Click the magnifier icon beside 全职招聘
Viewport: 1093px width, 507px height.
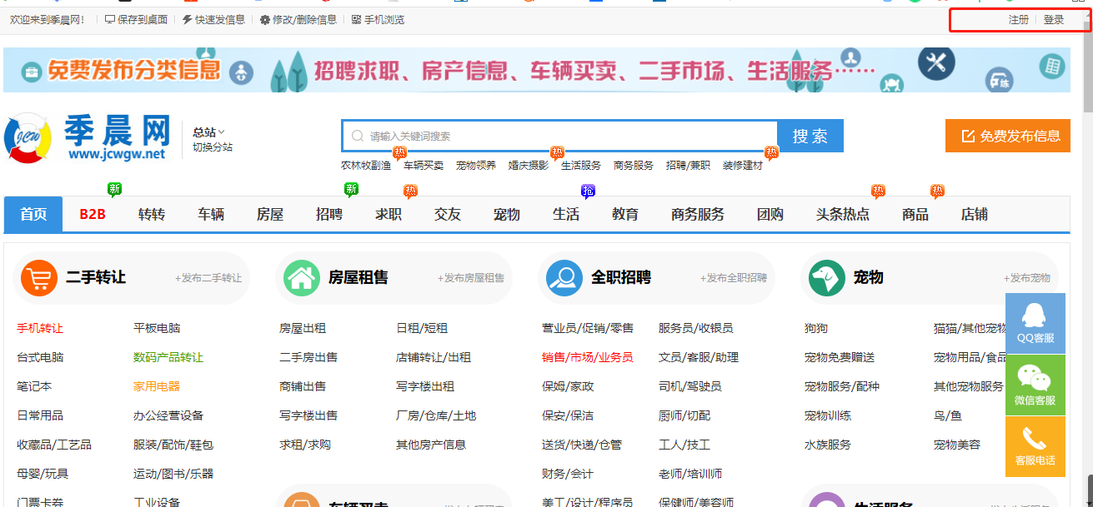(564, 277)
